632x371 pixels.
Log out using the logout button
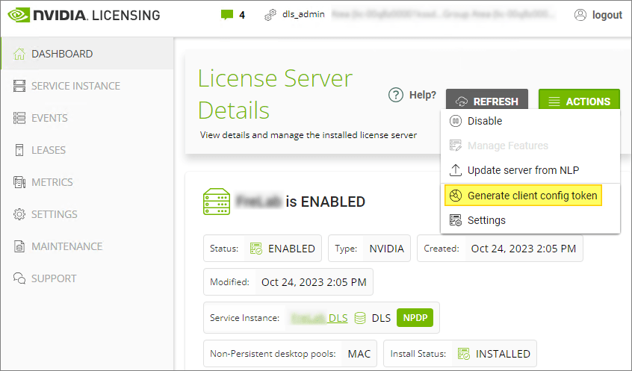pyautogui.click(x=598, y=15)
